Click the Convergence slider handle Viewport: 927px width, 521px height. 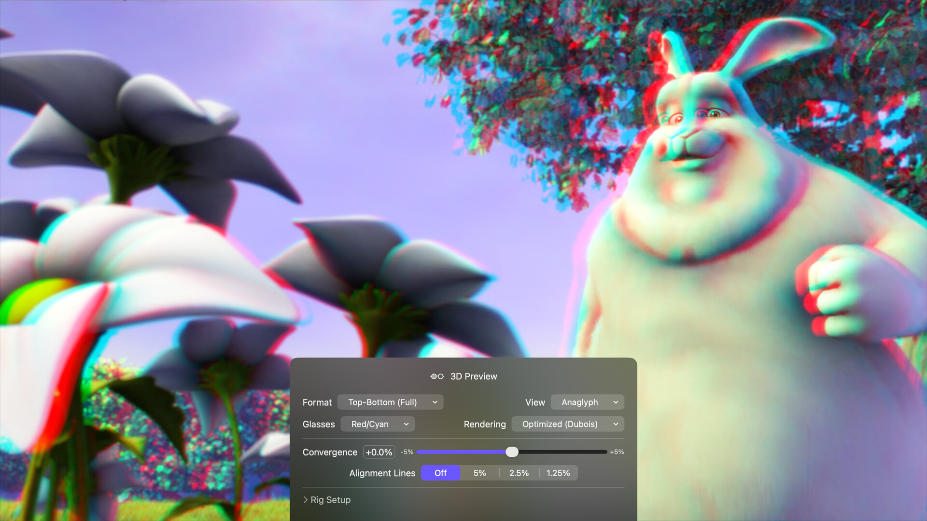tap(512, 452)
